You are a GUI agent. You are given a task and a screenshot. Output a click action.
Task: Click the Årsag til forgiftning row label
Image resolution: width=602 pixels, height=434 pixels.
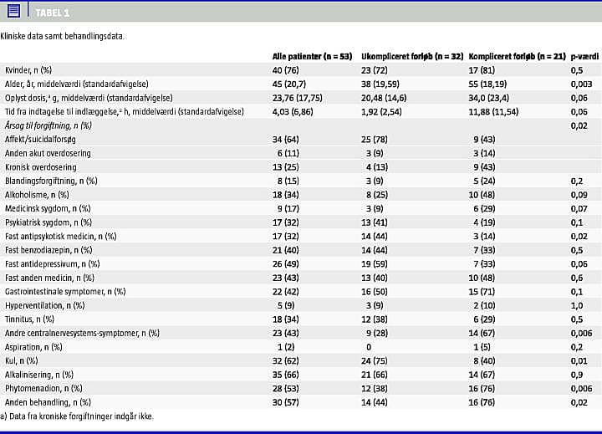(x=48, y=125)
